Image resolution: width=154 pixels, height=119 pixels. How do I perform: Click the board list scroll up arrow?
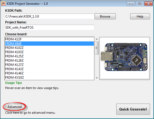[x=97, y=39]
